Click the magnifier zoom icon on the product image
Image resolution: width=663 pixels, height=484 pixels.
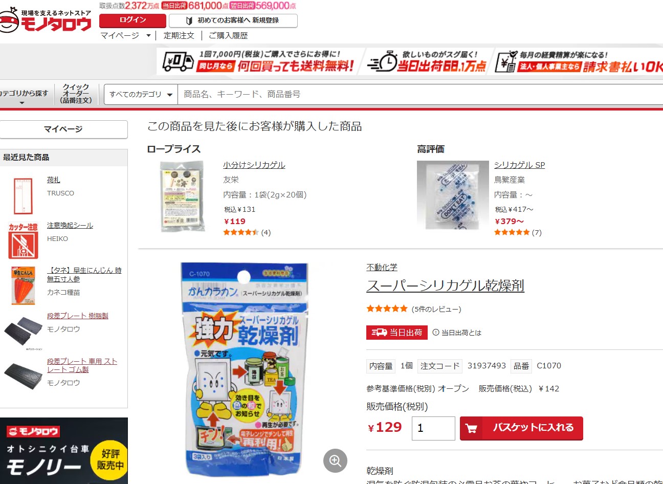coord(335,461)
